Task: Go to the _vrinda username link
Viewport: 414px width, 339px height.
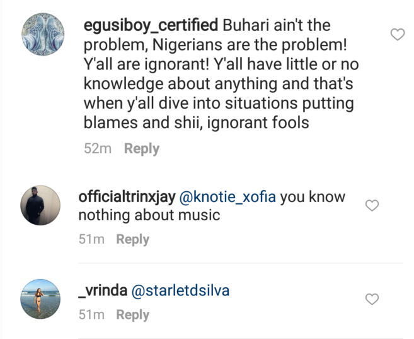Action: (101, 291)
